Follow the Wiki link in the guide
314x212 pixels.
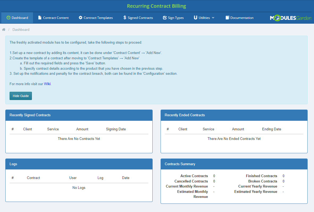coord(47,84)
